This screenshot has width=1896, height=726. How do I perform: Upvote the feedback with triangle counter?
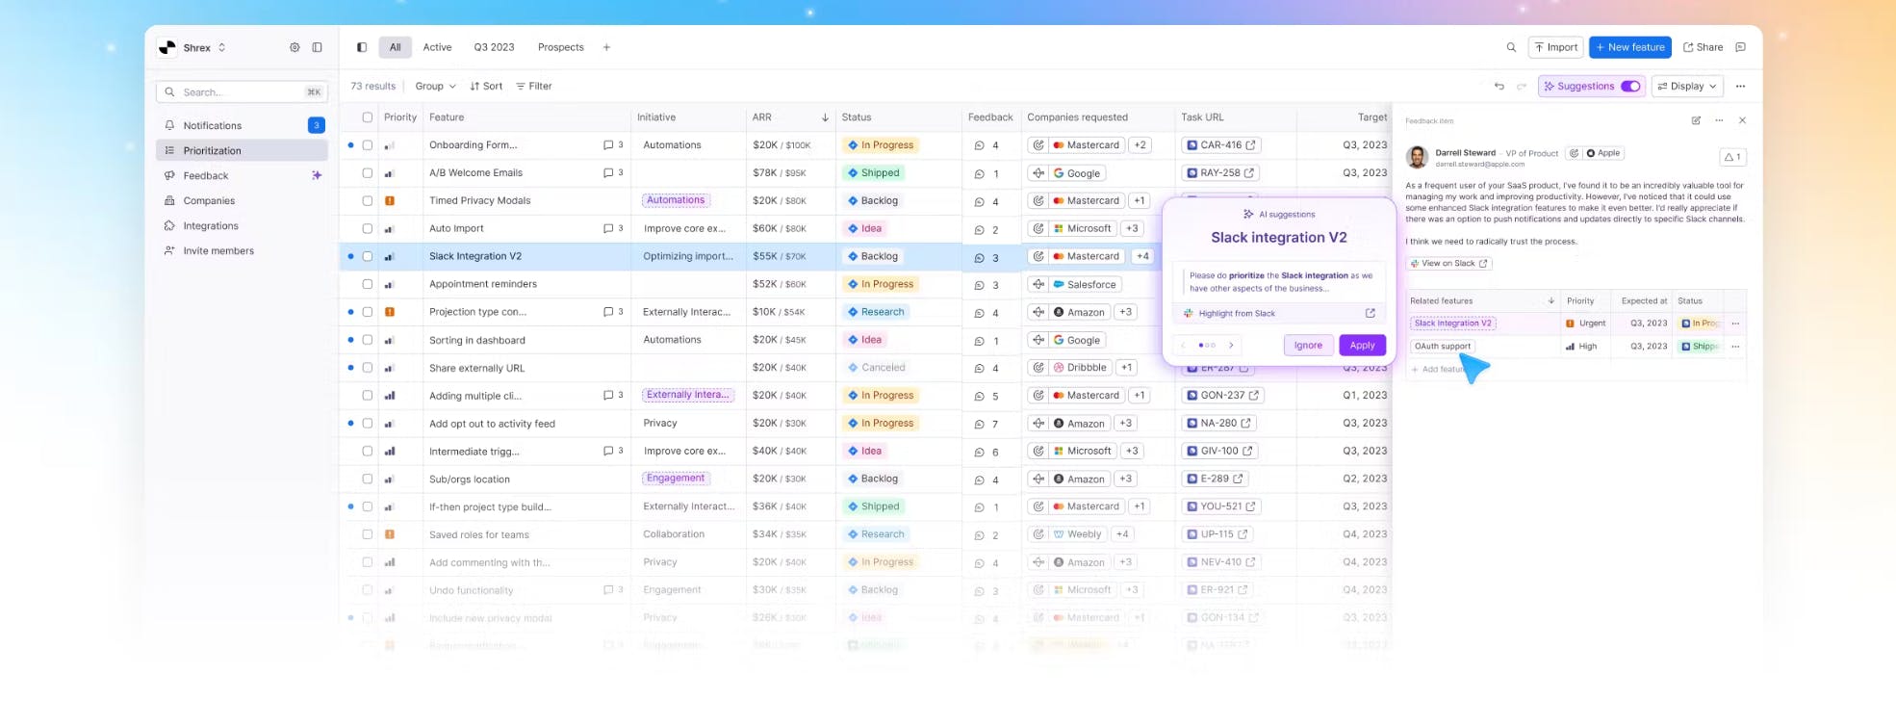[1732, 157]
